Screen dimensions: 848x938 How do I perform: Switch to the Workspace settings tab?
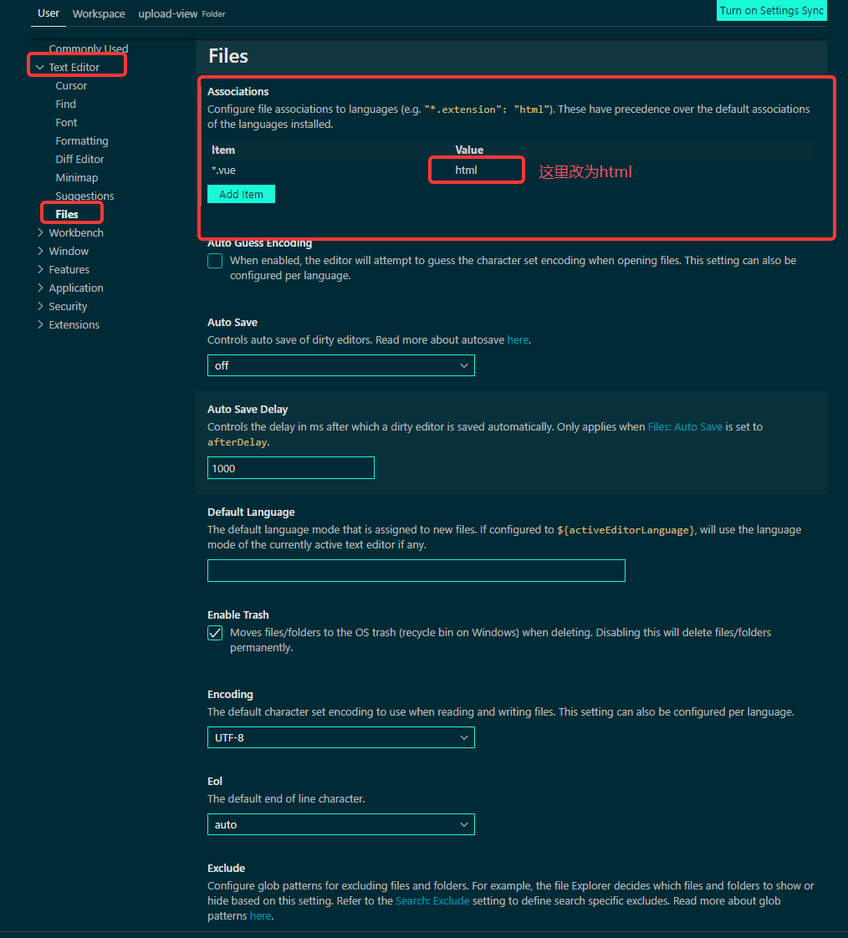coord(98,13)
